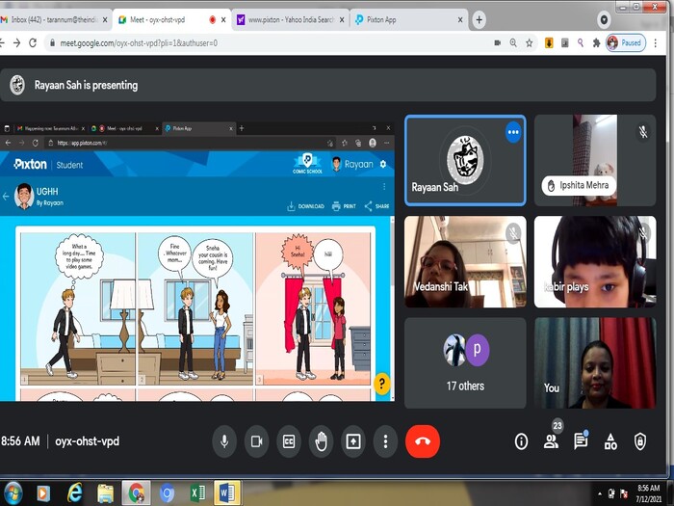Open more options three-dot menu in Meet bar
This screenshot has width=674, height=506.
click(385, 441)
